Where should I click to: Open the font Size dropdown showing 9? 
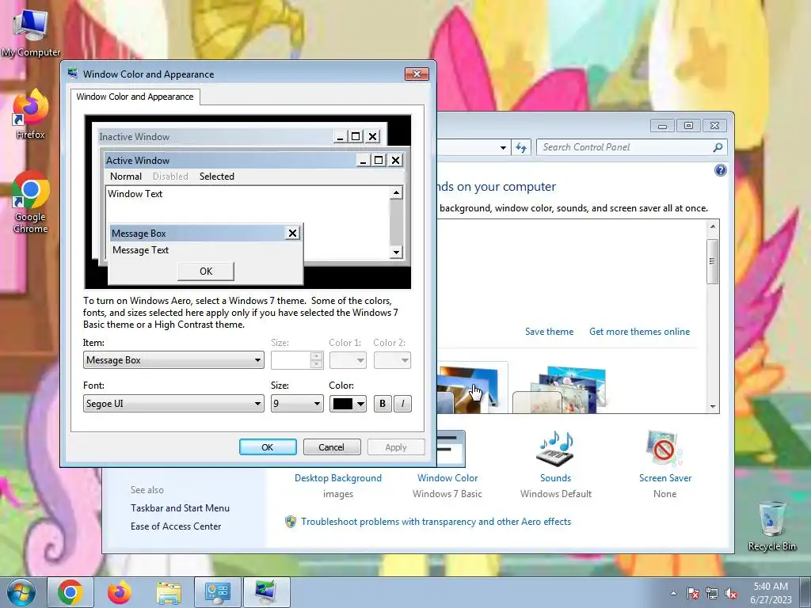297,404
